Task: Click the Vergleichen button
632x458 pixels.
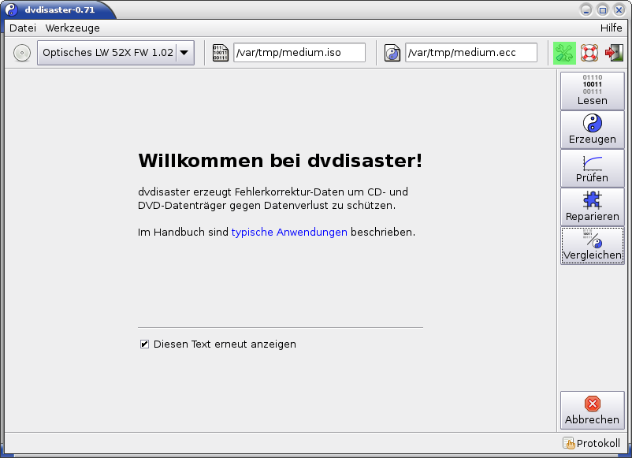Action: [592, 245]
